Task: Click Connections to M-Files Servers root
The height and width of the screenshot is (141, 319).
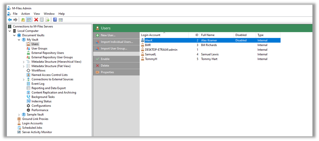Action: 33,26
